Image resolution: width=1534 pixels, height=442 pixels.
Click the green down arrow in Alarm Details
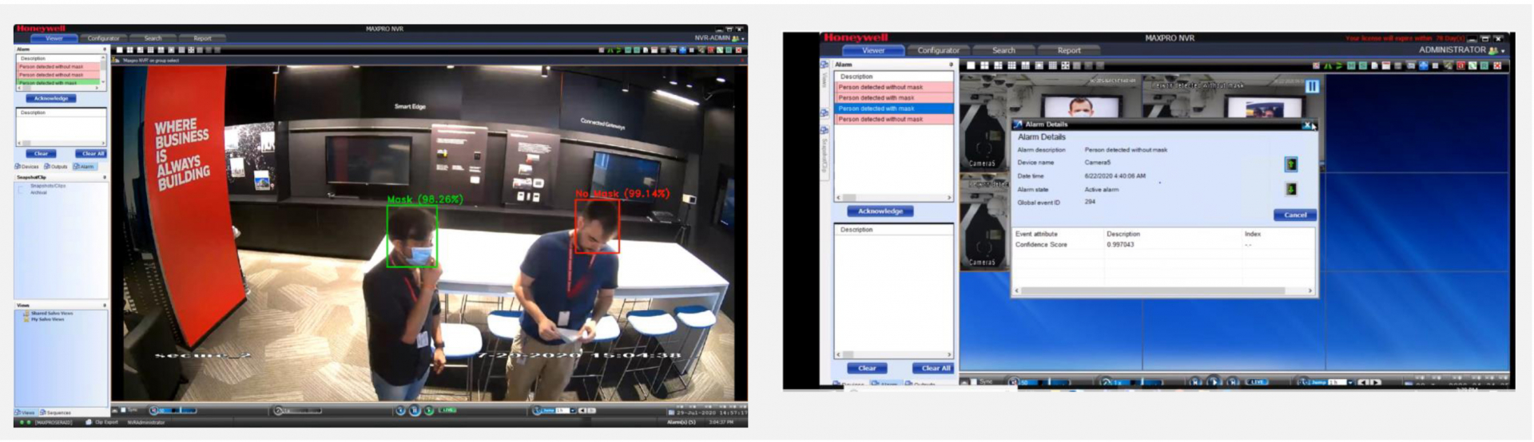pyautogui.click(x=1290, y=189)
